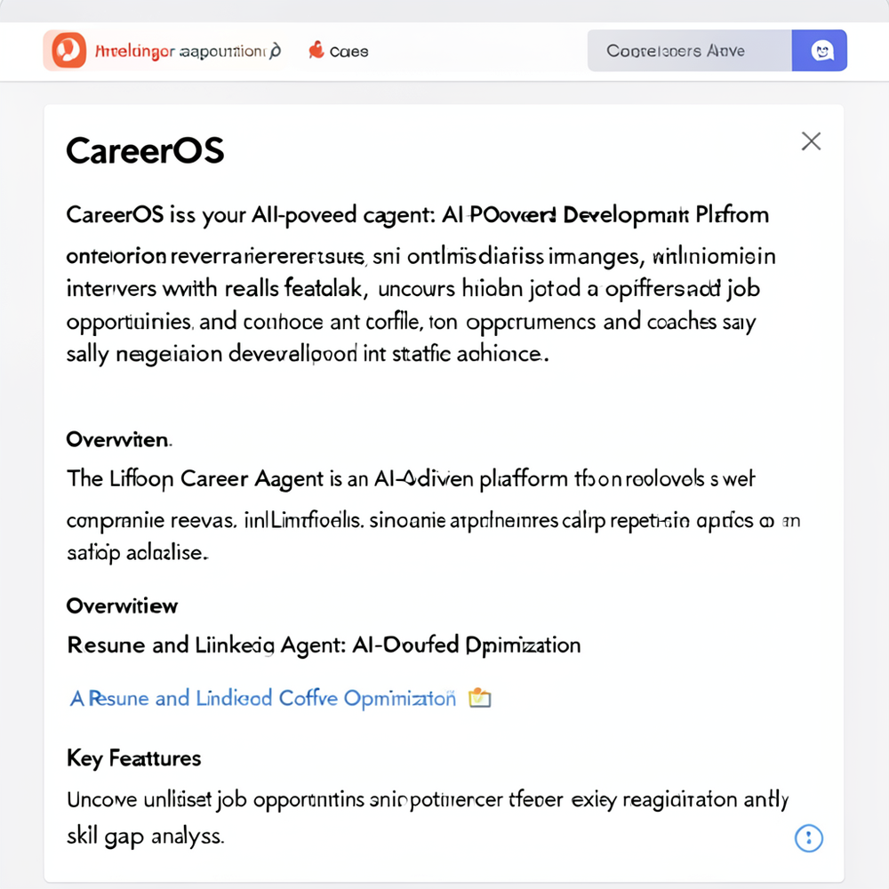Close the CareerOS dialog with the X
889x889 pixels.
(x=810, y=140)
